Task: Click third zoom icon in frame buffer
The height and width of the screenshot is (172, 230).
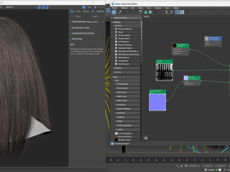Action: click(x=46, y=7)
